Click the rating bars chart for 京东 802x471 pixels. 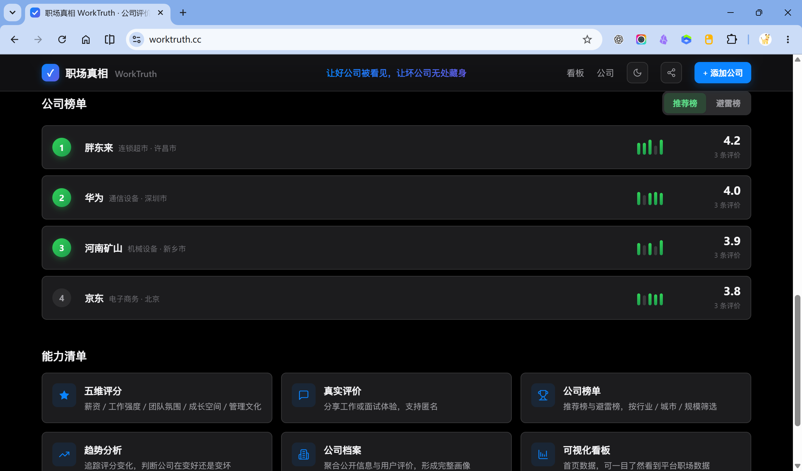(x=650, y=299)
